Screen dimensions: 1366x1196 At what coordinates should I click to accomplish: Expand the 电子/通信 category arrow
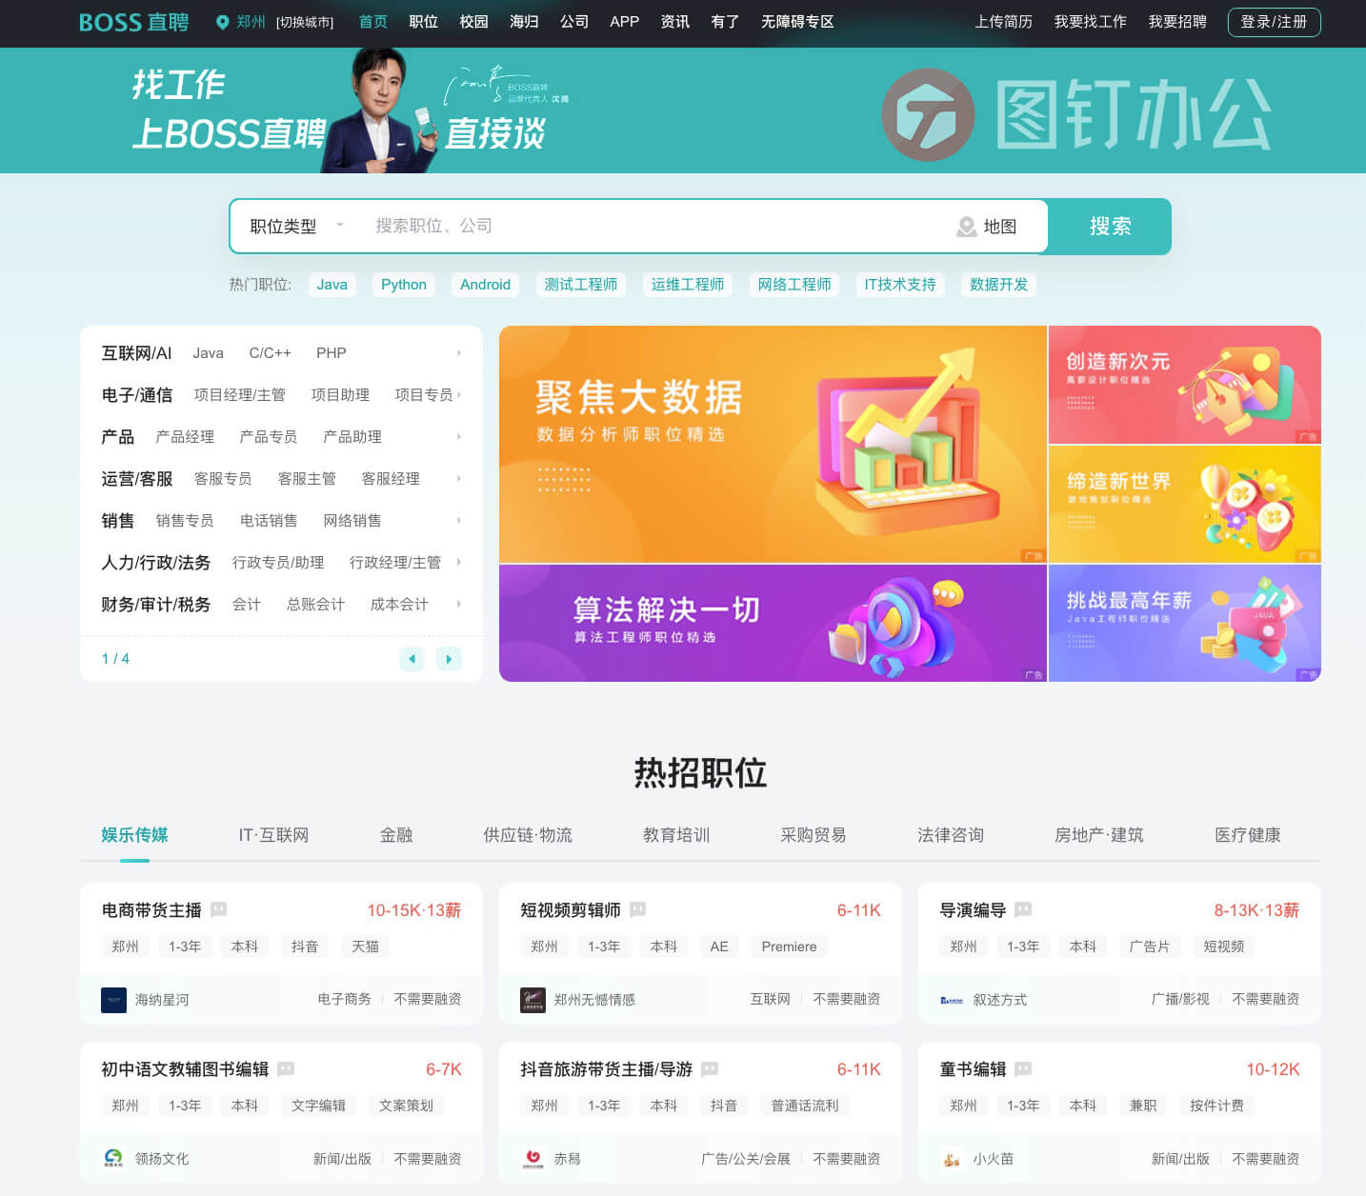tap(458, 395)
